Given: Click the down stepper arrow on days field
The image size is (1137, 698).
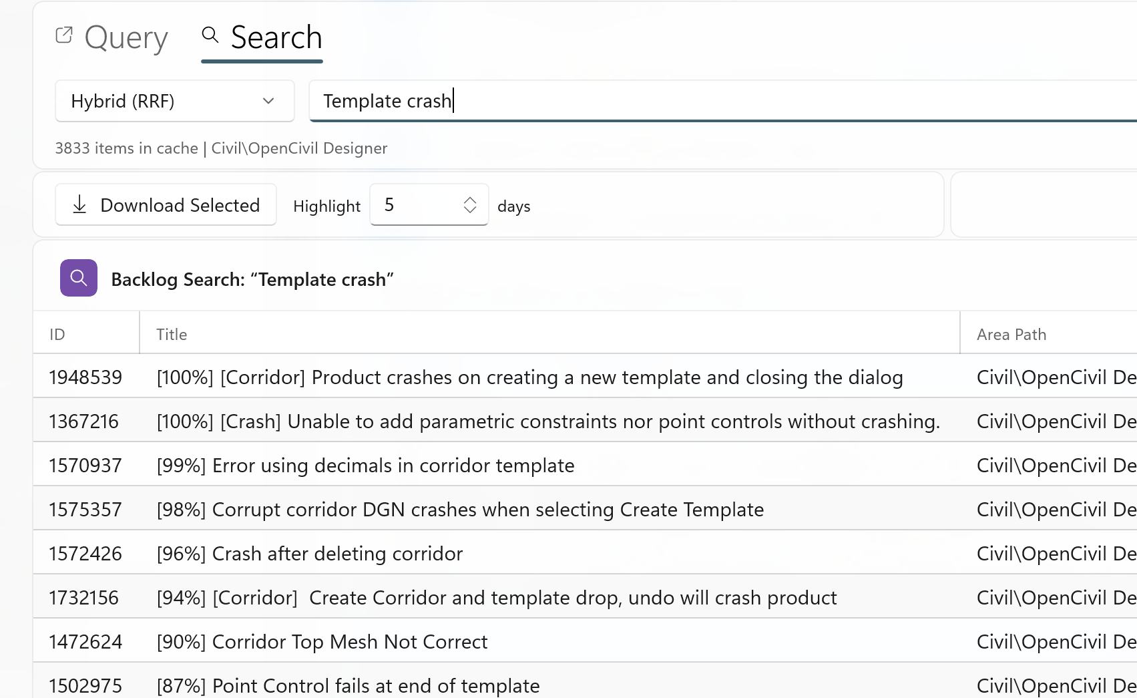Looking at the screenshot, I should click(x=469, y=212).
